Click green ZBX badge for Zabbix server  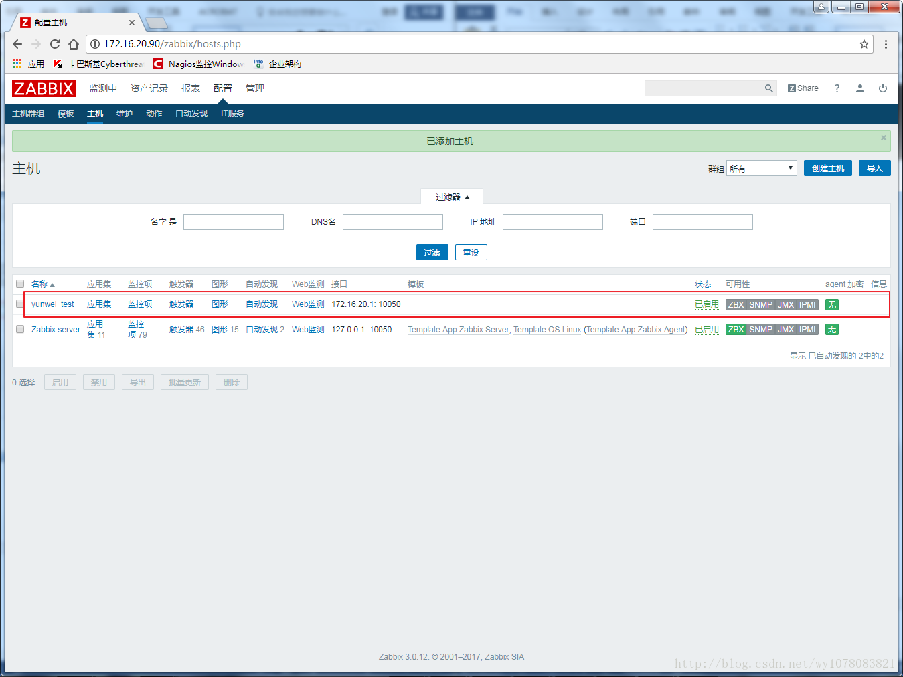click(736, 330)
